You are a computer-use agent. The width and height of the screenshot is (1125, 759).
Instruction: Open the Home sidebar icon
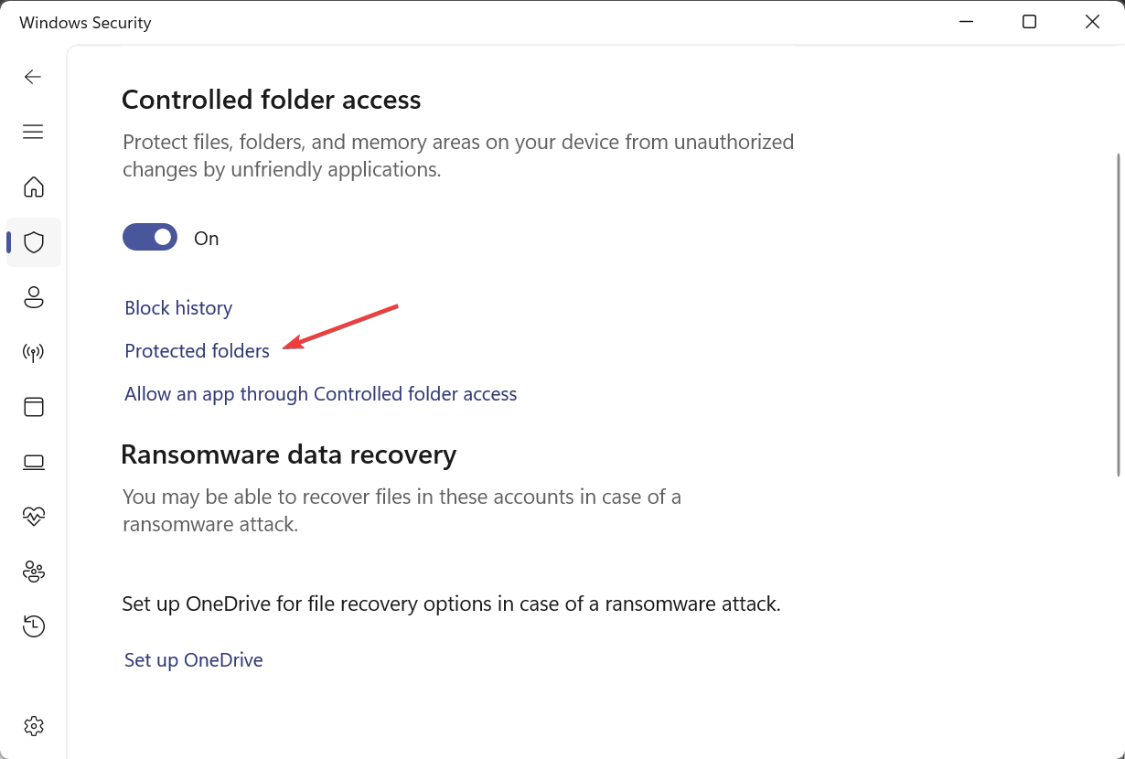34,187
